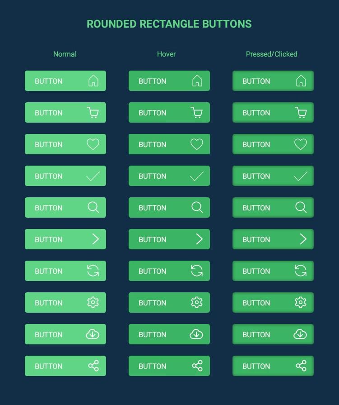Click the cloud download icon in the Hover column
Screen dimensions: 339x405
coord(197,334)
